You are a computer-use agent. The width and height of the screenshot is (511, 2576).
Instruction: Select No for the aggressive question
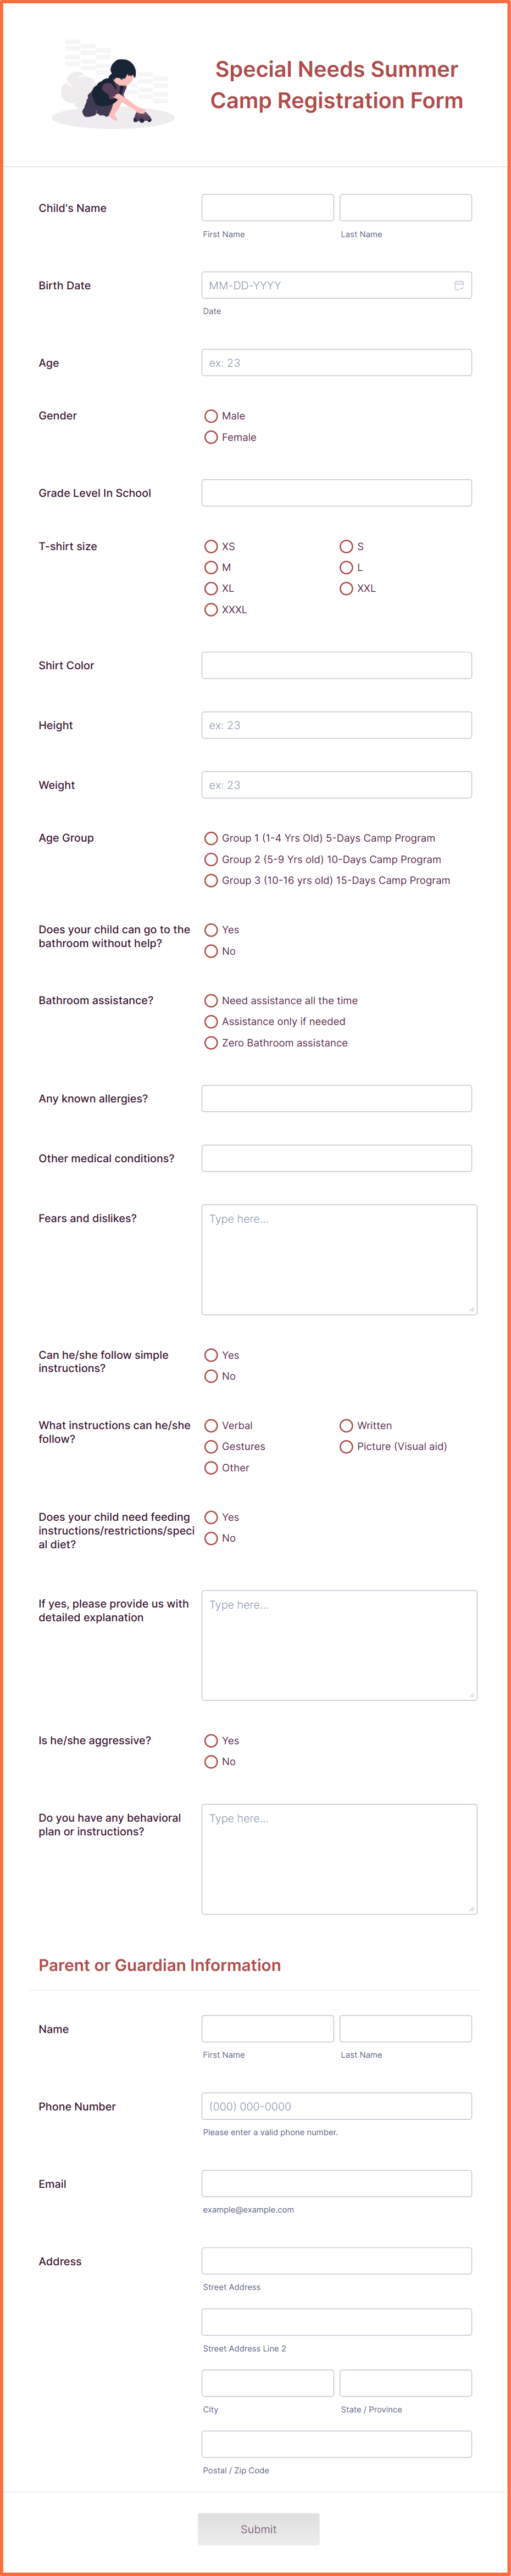(211, 1762)
